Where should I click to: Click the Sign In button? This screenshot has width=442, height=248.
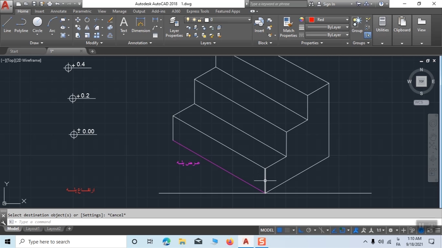point(329,4)
